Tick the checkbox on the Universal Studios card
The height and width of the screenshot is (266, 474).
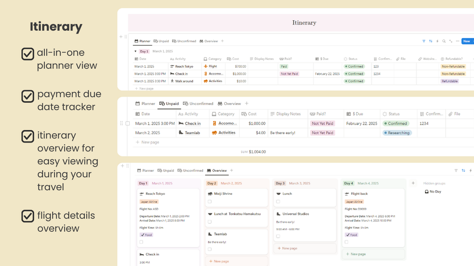(278, 236)
